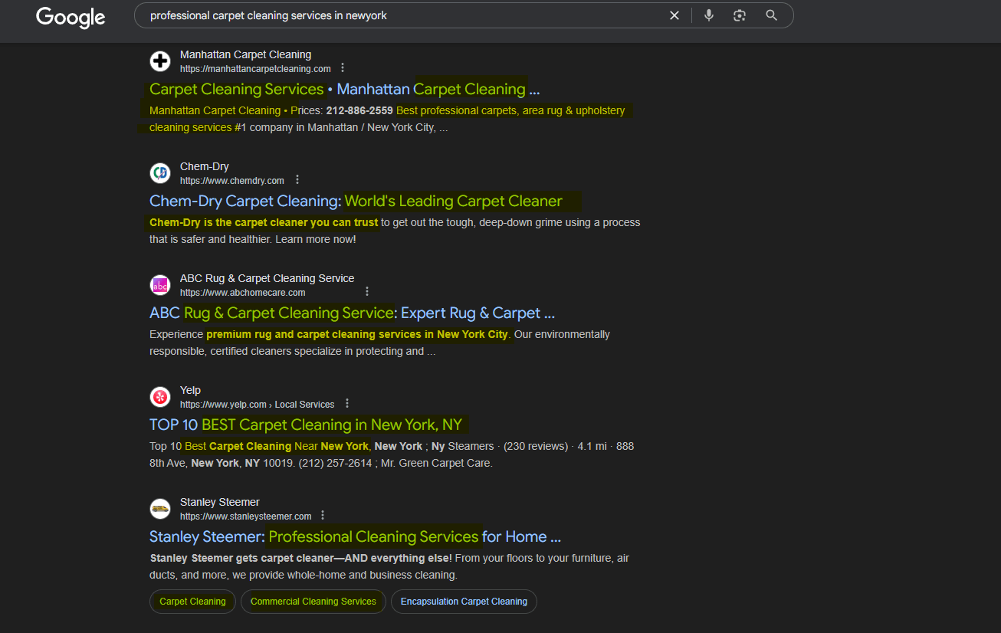The width and height of the screenshot is (1001, 633).
Task: Open Carpet Cleaning Services Manhattan result title
Action: click(344, 89)
